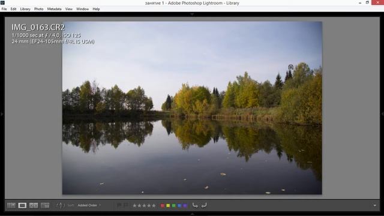Minimize the Lightroom window
The image size is (384, 216).
360,2
